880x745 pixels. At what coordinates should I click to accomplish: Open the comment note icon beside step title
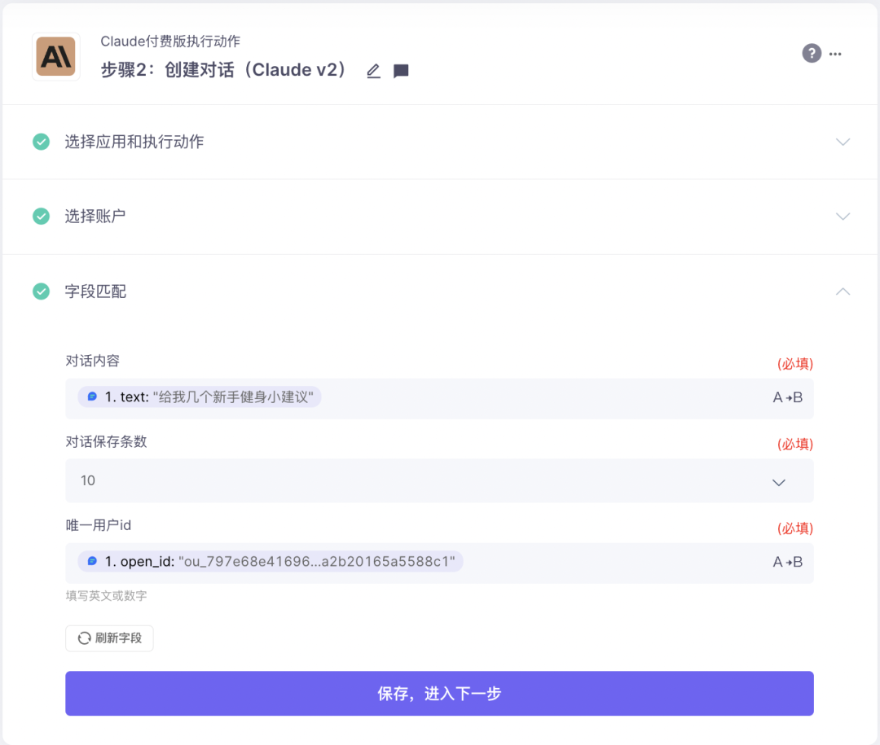(401, 72)
